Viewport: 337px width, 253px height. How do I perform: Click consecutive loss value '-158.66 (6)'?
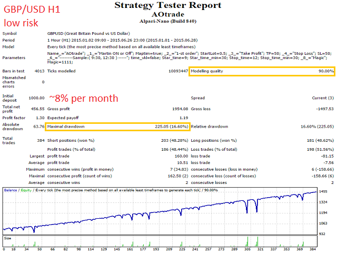[323, 176]
